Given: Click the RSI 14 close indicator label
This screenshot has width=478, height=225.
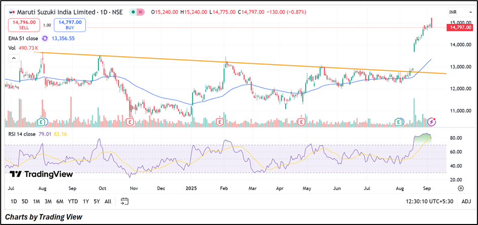Looking at the screenshot, I should click(23, 134).
